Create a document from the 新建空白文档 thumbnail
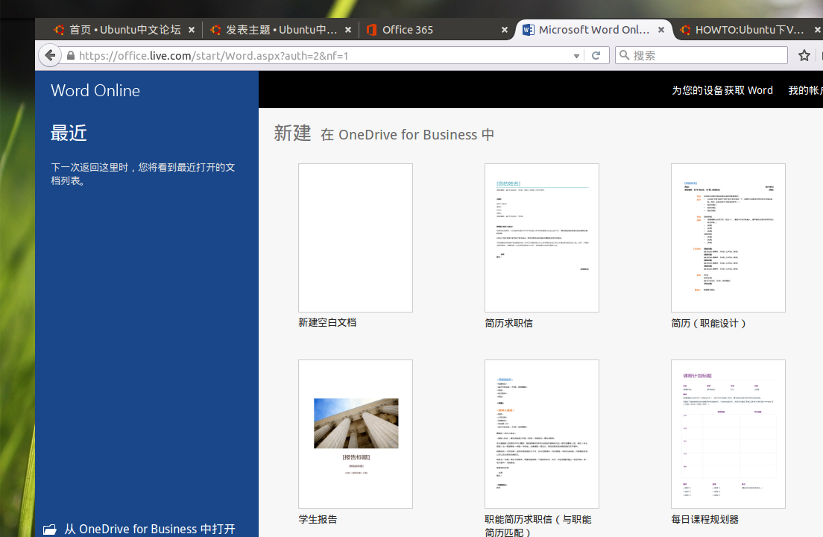The height and width of the screenshot is (537, 823). 356,238
